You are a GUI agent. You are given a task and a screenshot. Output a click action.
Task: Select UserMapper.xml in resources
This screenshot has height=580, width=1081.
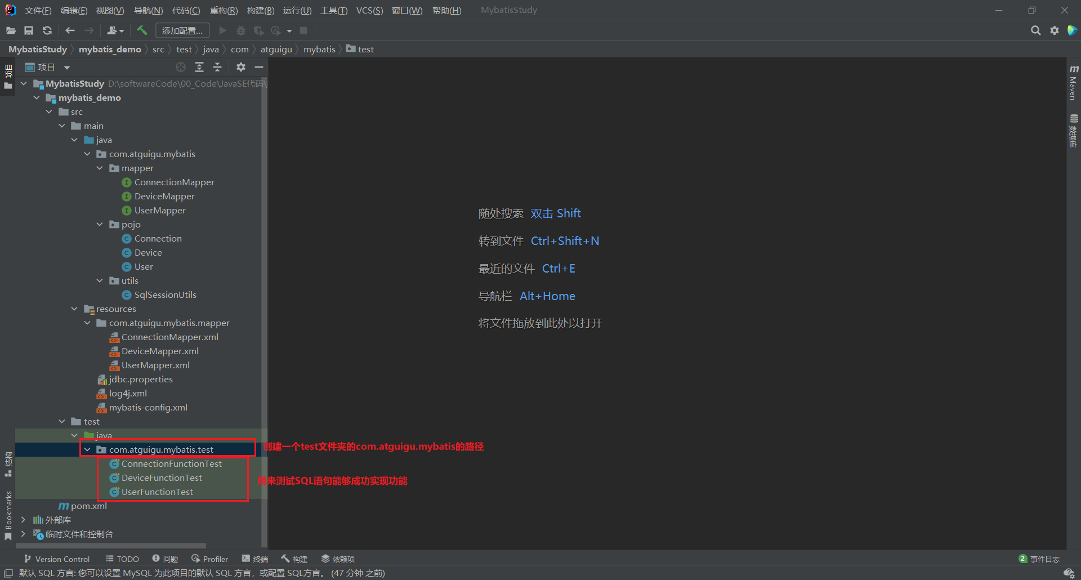click(x=149, y=365)
